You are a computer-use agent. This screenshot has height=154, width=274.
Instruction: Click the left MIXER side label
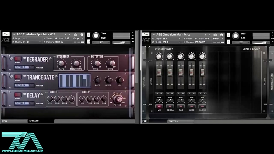(151, 82)
